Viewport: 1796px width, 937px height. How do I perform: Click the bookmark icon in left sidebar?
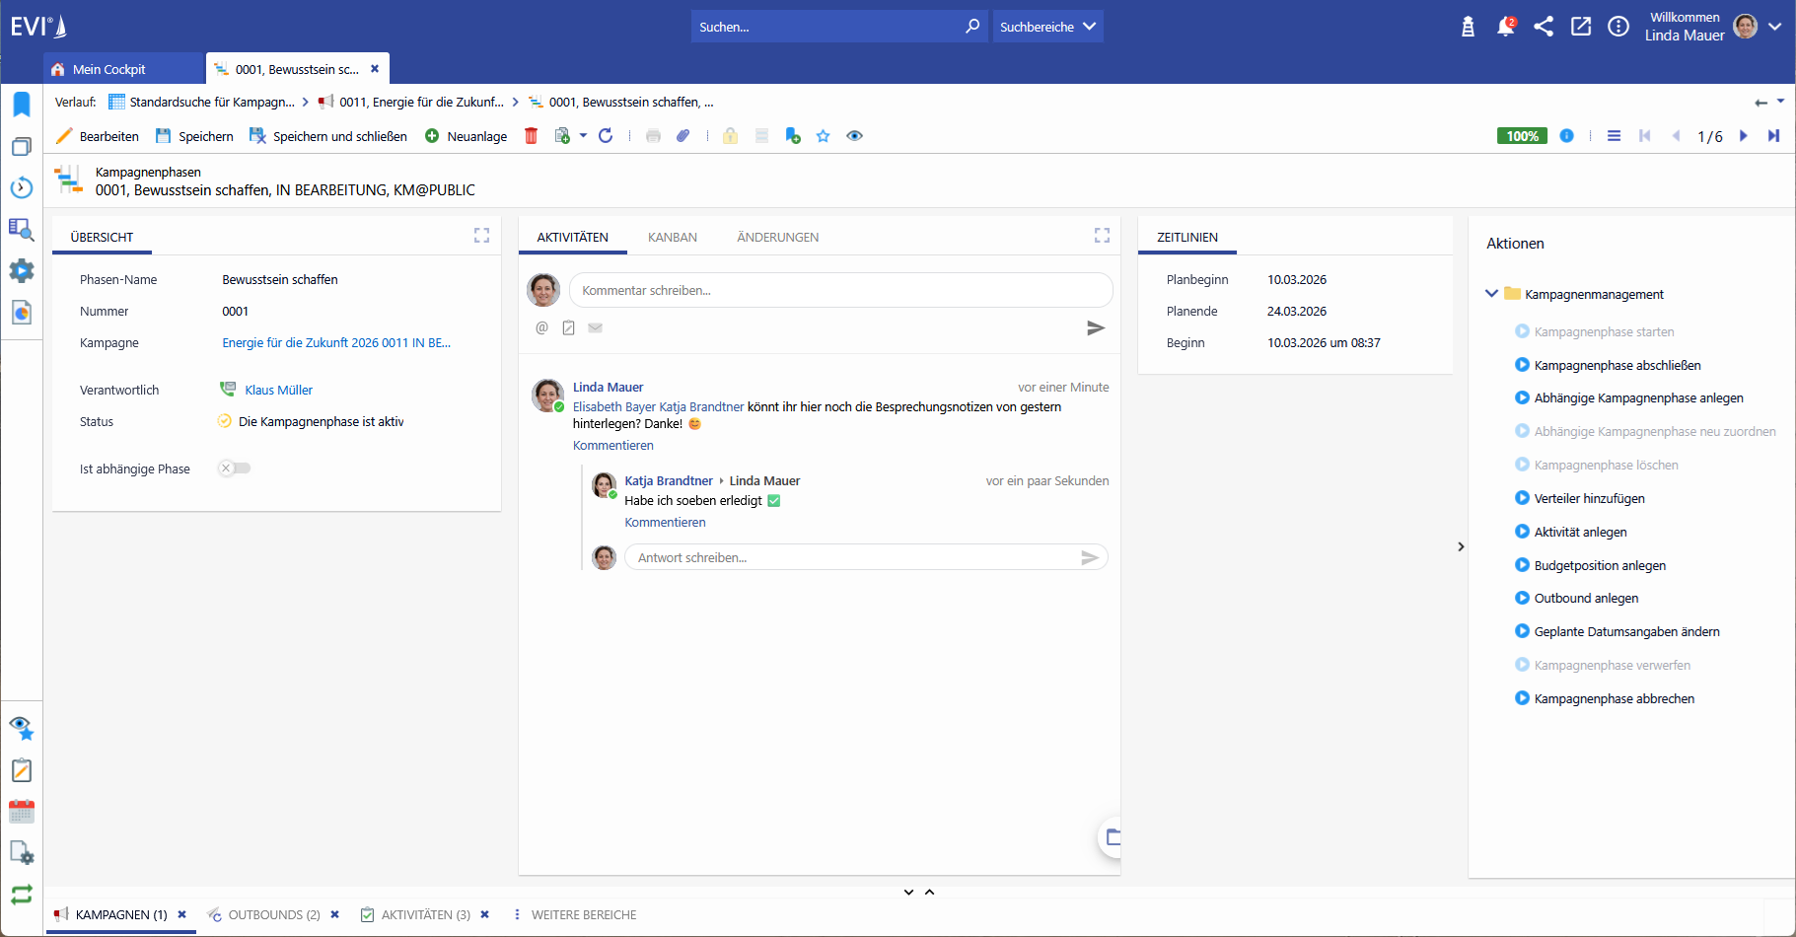pos(22,105)
